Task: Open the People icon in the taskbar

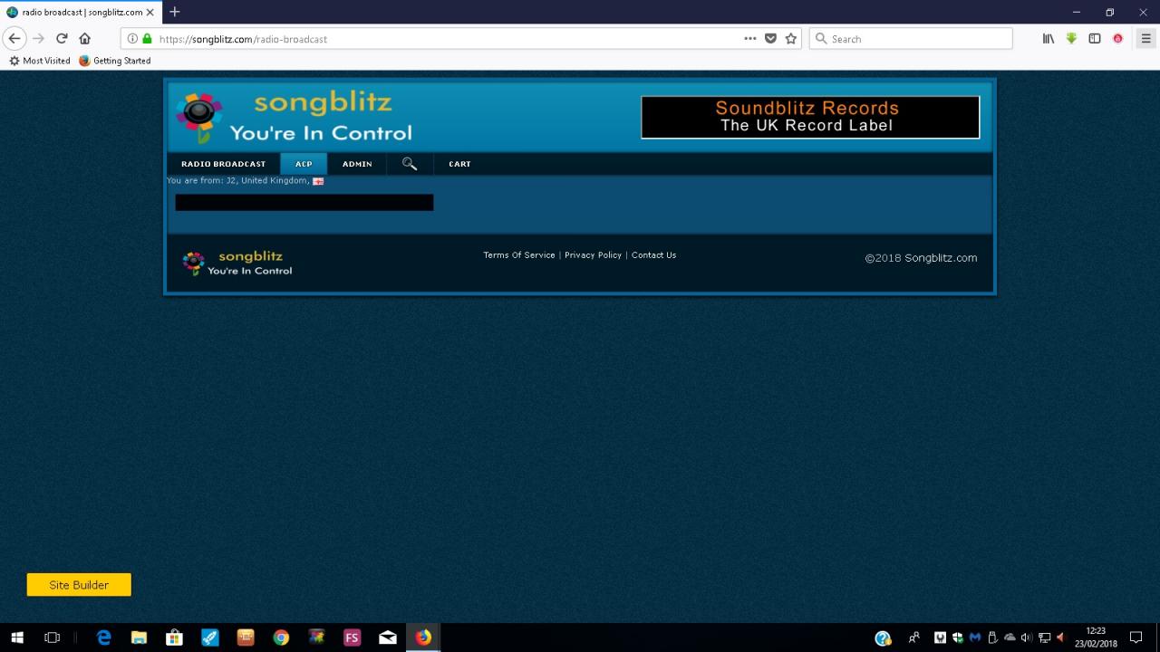Action: pyautogui.click(x=913, y=638)
